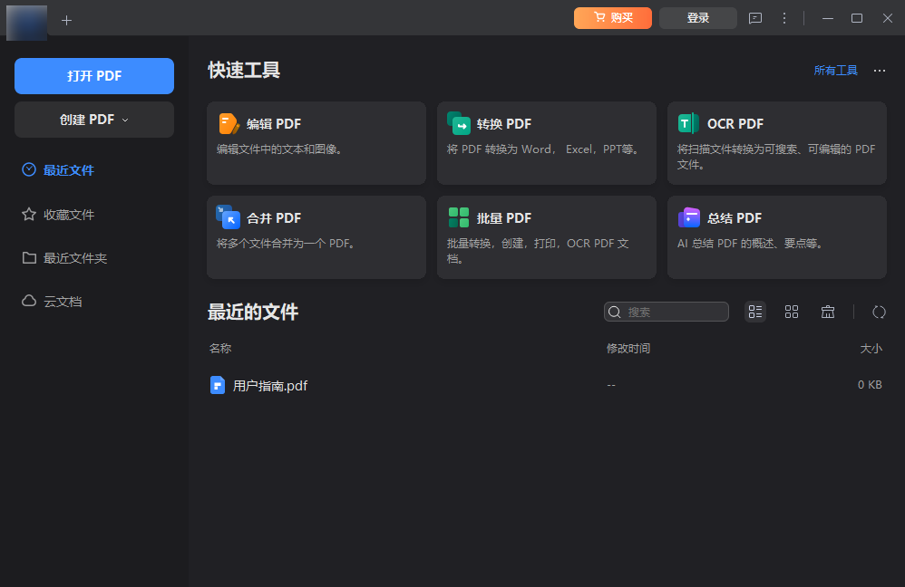Click the folder icon beside 最近文件夹
Viewport: 905px width, 587px height.
[29, 258]
